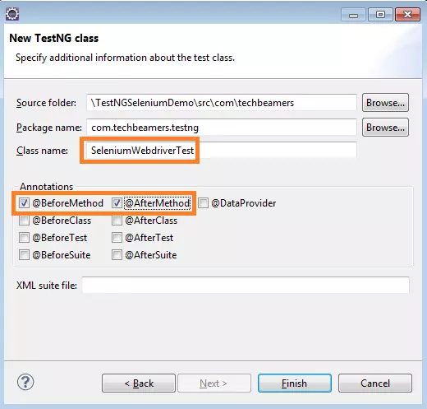Maximize the dialog window
Viewport: 427px width, 409px height.
click(380, 15)
